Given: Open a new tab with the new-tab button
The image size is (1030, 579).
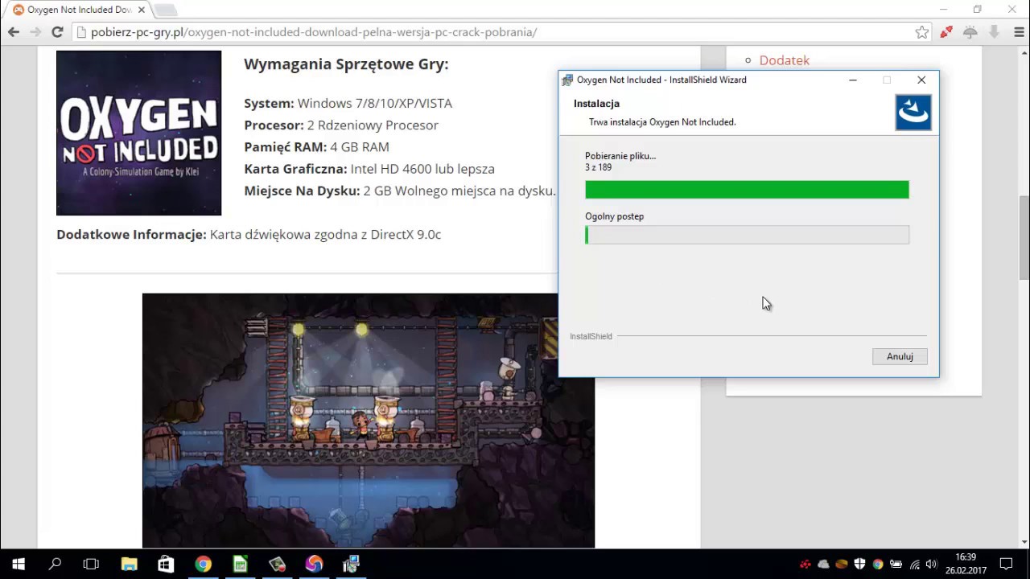Looking at the screenshot, I should (x=165, y=10).
